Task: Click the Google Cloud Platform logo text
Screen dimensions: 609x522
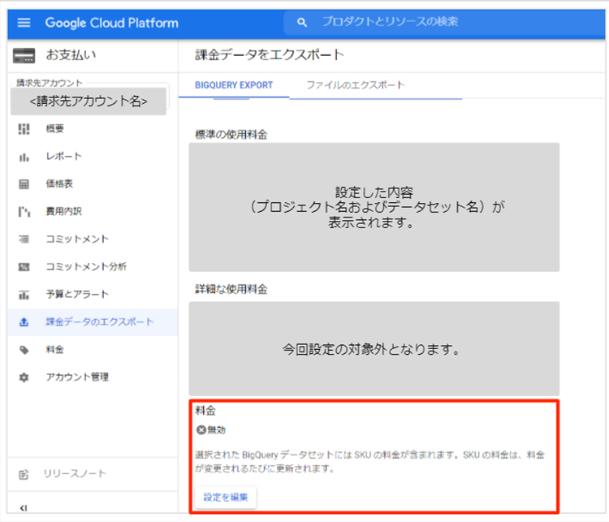Action: click(112, 23)
